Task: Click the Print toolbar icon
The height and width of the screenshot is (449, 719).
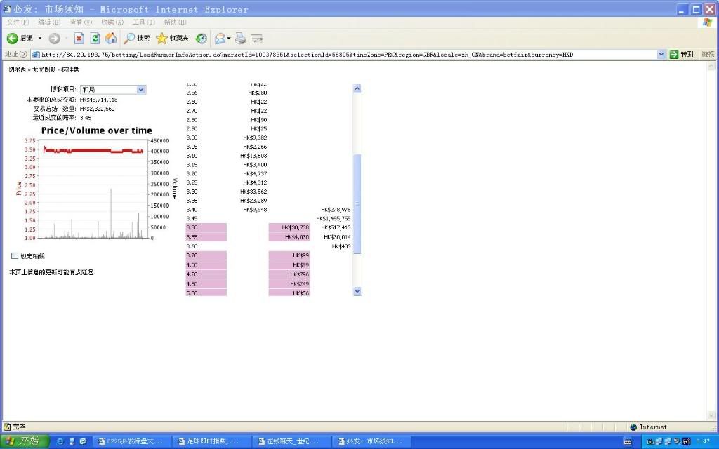Action: point(241,39)
